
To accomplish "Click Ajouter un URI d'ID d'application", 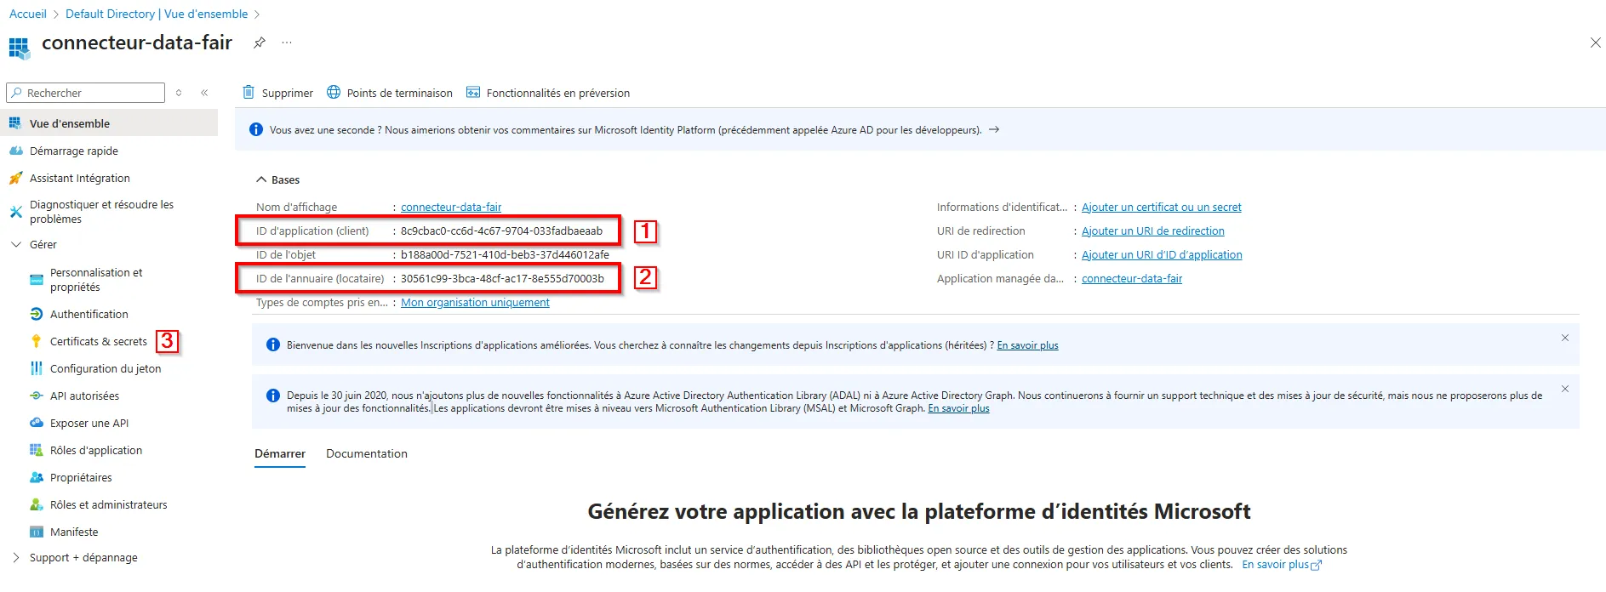I will click(1162, 254).
